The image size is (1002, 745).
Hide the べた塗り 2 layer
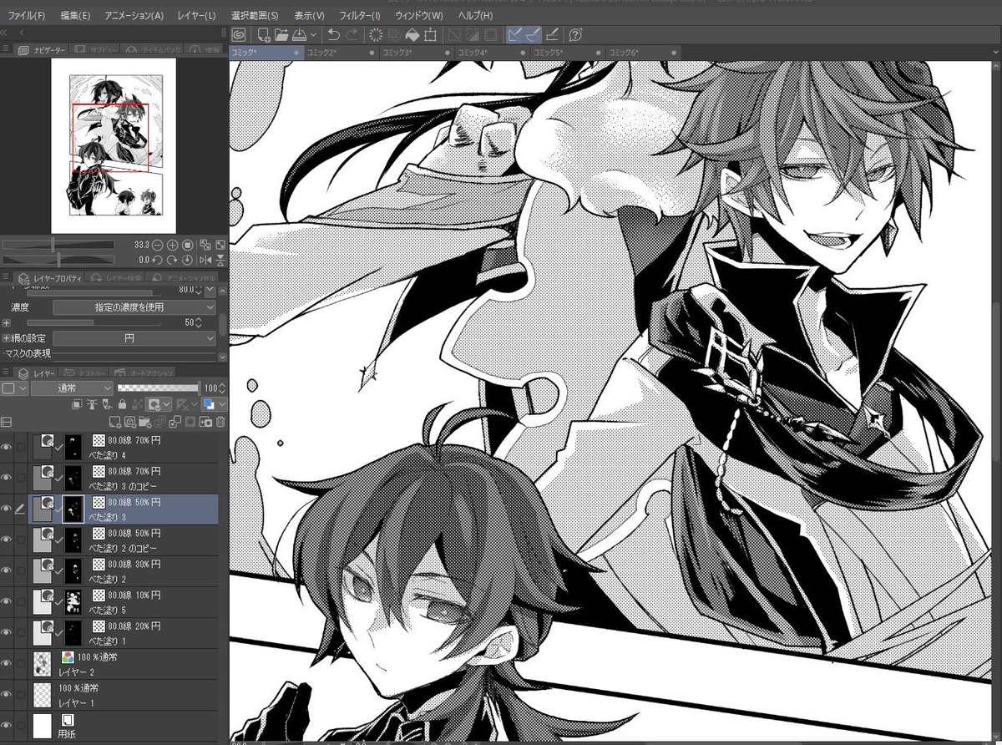click(7, 571)
